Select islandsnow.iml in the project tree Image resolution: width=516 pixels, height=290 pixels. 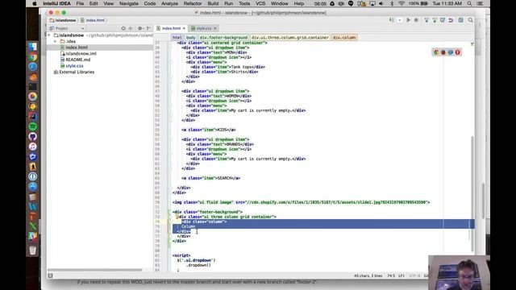click(x=81, y=54)
